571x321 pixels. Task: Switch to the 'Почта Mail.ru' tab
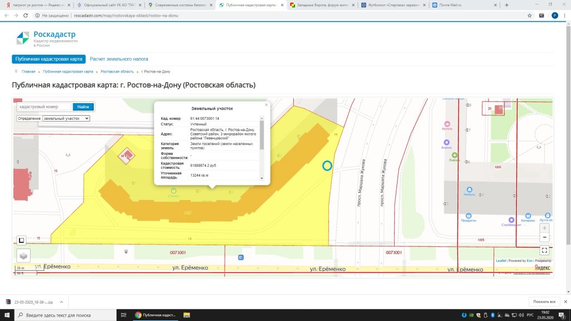464,5
